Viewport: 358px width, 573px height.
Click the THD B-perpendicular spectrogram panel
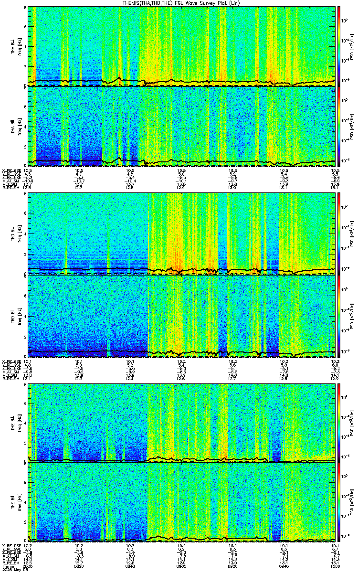tap(181, 234)
